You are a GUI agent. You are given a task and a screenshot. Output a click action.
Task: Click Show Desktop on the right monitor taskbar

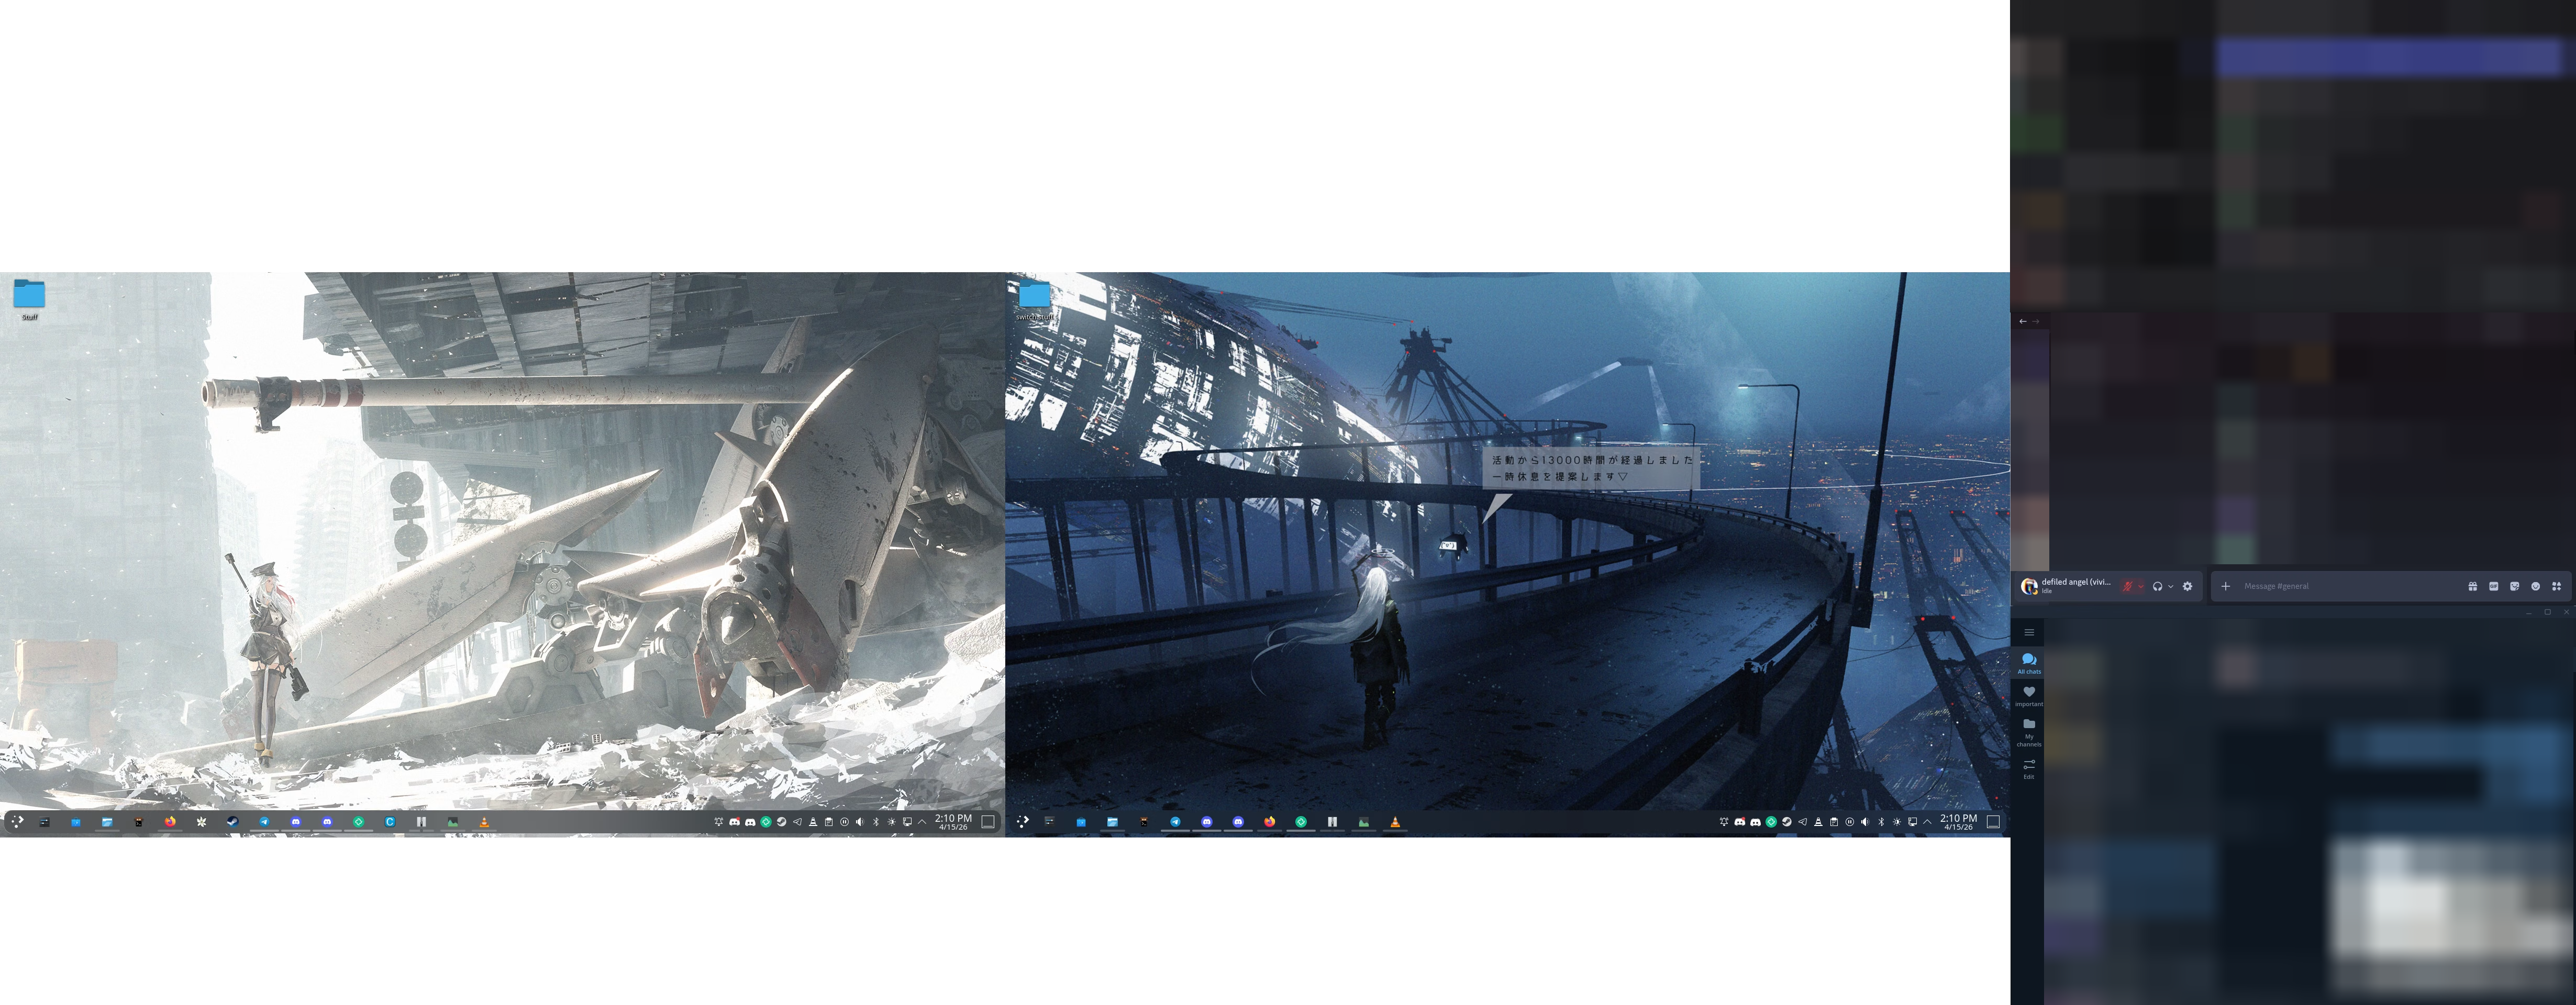click(1993, 822)
